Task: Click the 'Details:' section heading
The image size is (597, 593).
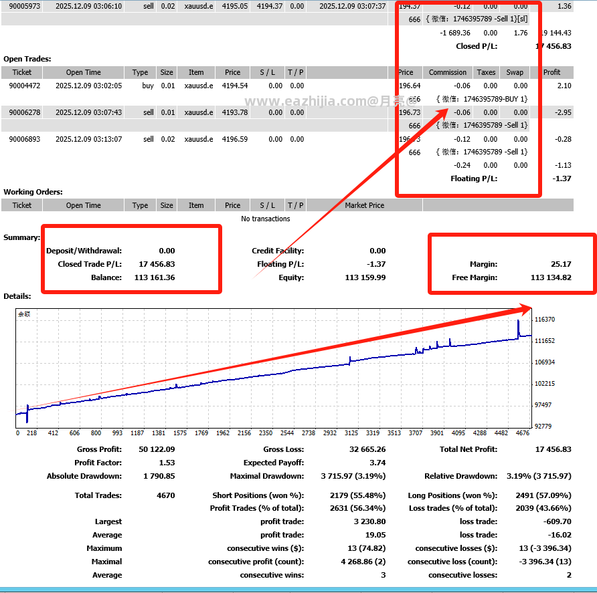Action: coord(17,296)
